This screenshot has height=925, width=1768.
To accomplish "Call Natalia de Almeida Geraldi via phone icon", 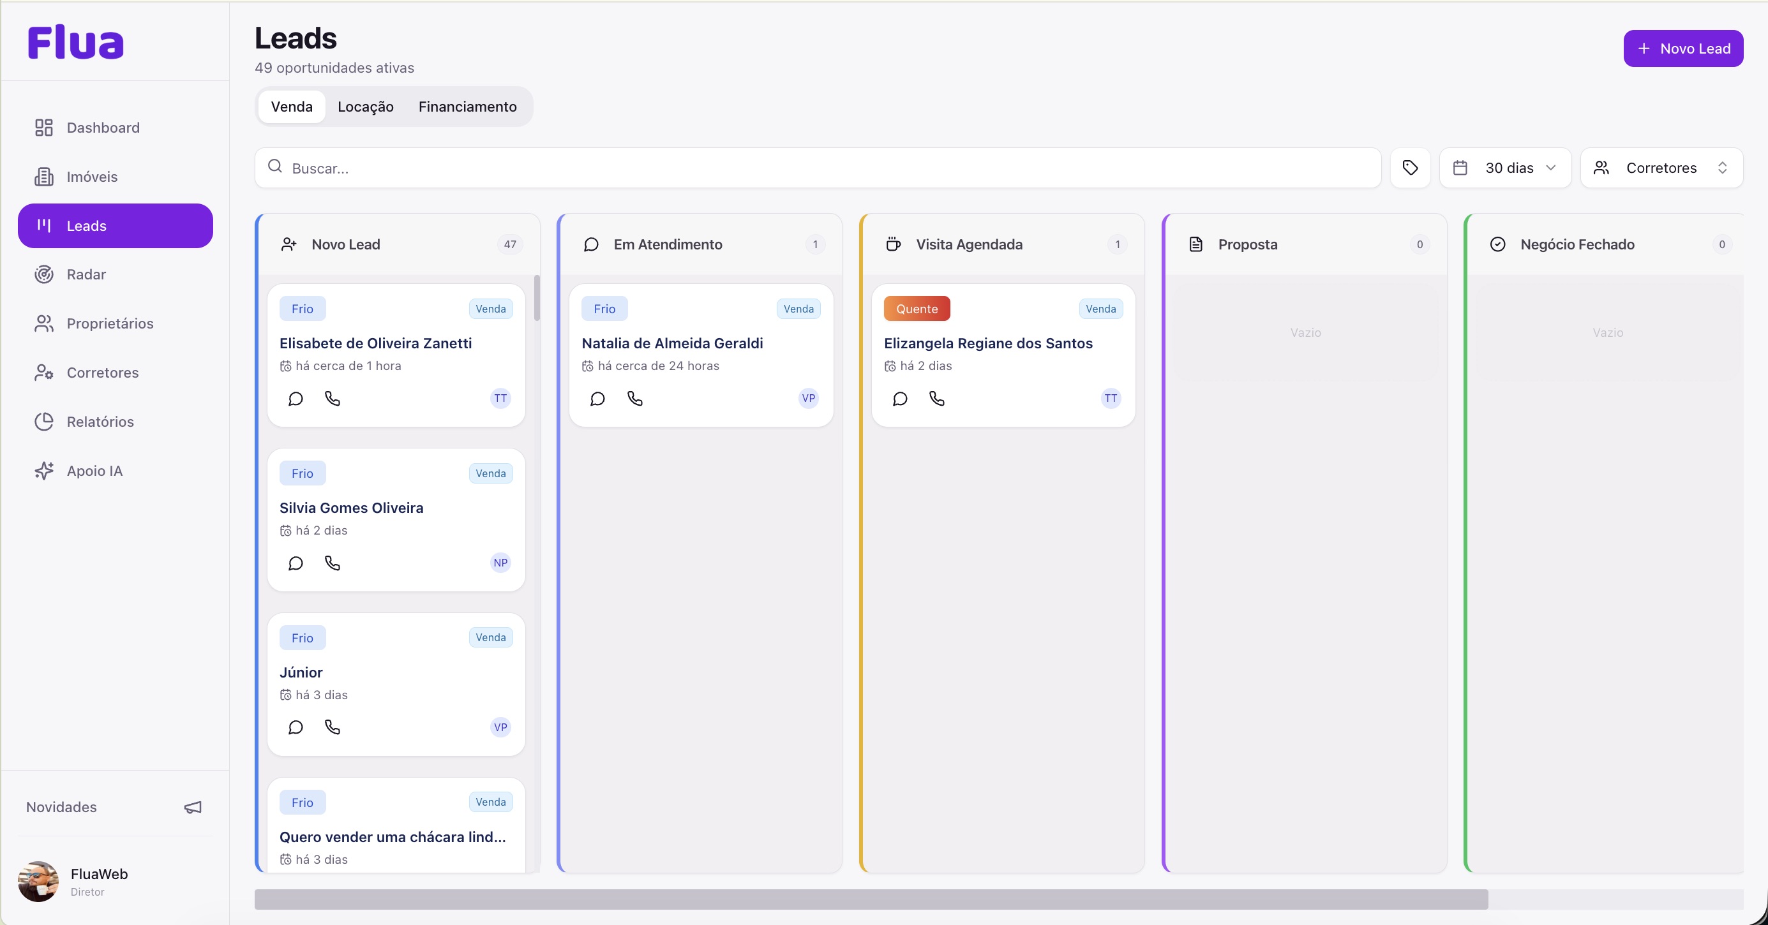I will (x=635, y=399).
